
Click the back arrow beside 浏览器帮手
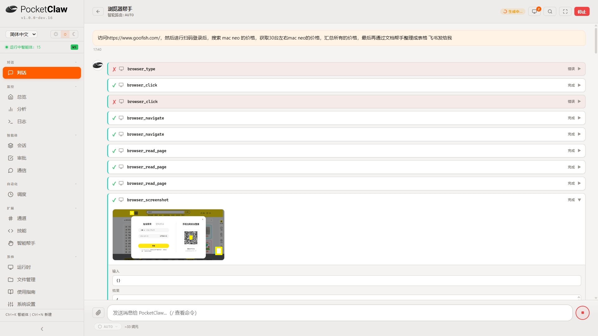pyautogui.click(x=98, y=12)
